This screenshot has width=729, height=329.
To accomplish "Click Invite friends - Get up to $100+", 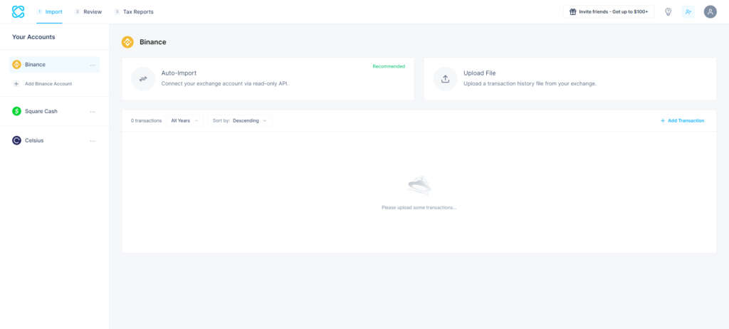I will point(609,11).
